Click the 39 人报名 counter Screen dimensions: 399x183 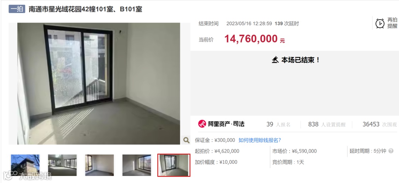(x=279, y=124)
